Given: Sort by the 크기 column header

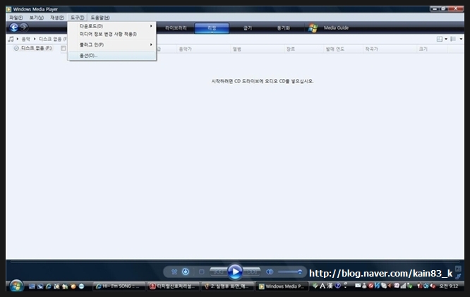Looking at the screenshot, I should [x=432, y=49].
